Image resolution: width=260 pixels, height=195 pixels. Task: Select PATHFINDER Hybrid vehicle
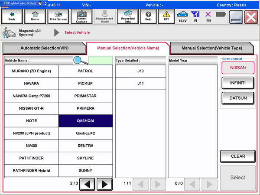click(31, 171)
